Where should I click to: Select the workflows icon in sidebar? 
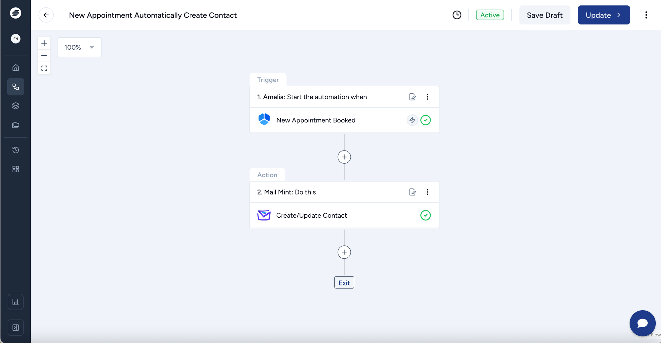(x=16, y=87)
